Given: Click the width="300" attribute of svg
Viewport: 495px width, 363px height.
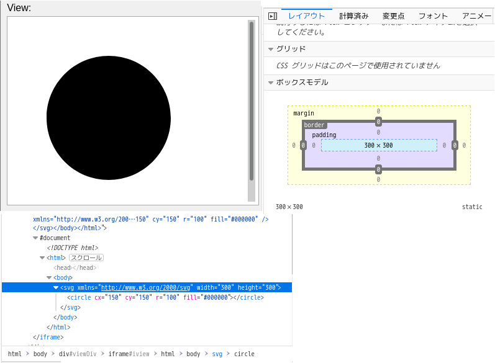Looking at the screenshot, I should (216, 288).
